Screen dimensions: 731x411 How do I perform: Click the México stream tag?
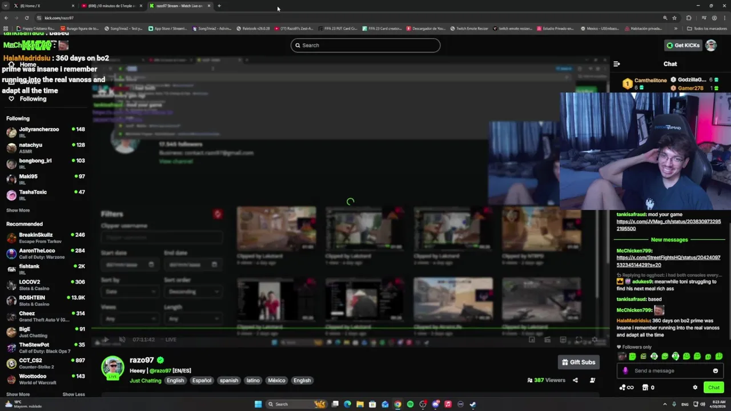point(276,381)
